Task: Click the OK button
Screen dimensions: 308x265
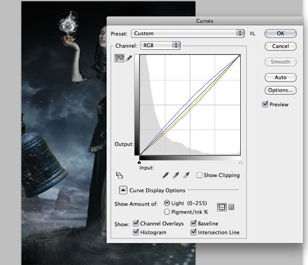Action: [281, 33]
